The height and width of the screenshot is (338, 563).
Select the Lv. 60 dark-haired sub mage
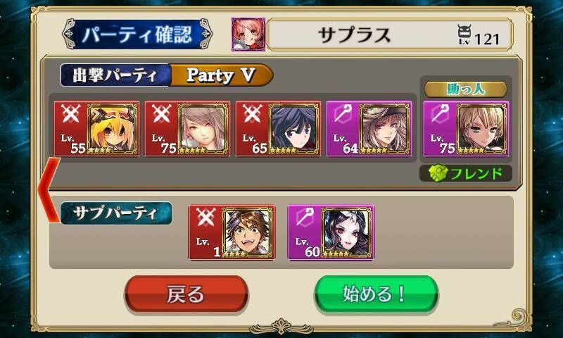coord(331,232)
